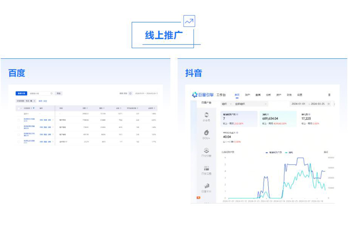Image resolution: width=348 pixels, height=227 pixels.
Task: Click the 工作台 label beside the logo
Action: coord(221,95)
